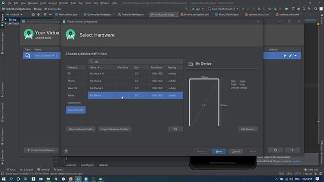Refresh AVD Manager list button
Image resolution: width=324 pixels, height=182 pixels.
[x=275, y=150]
